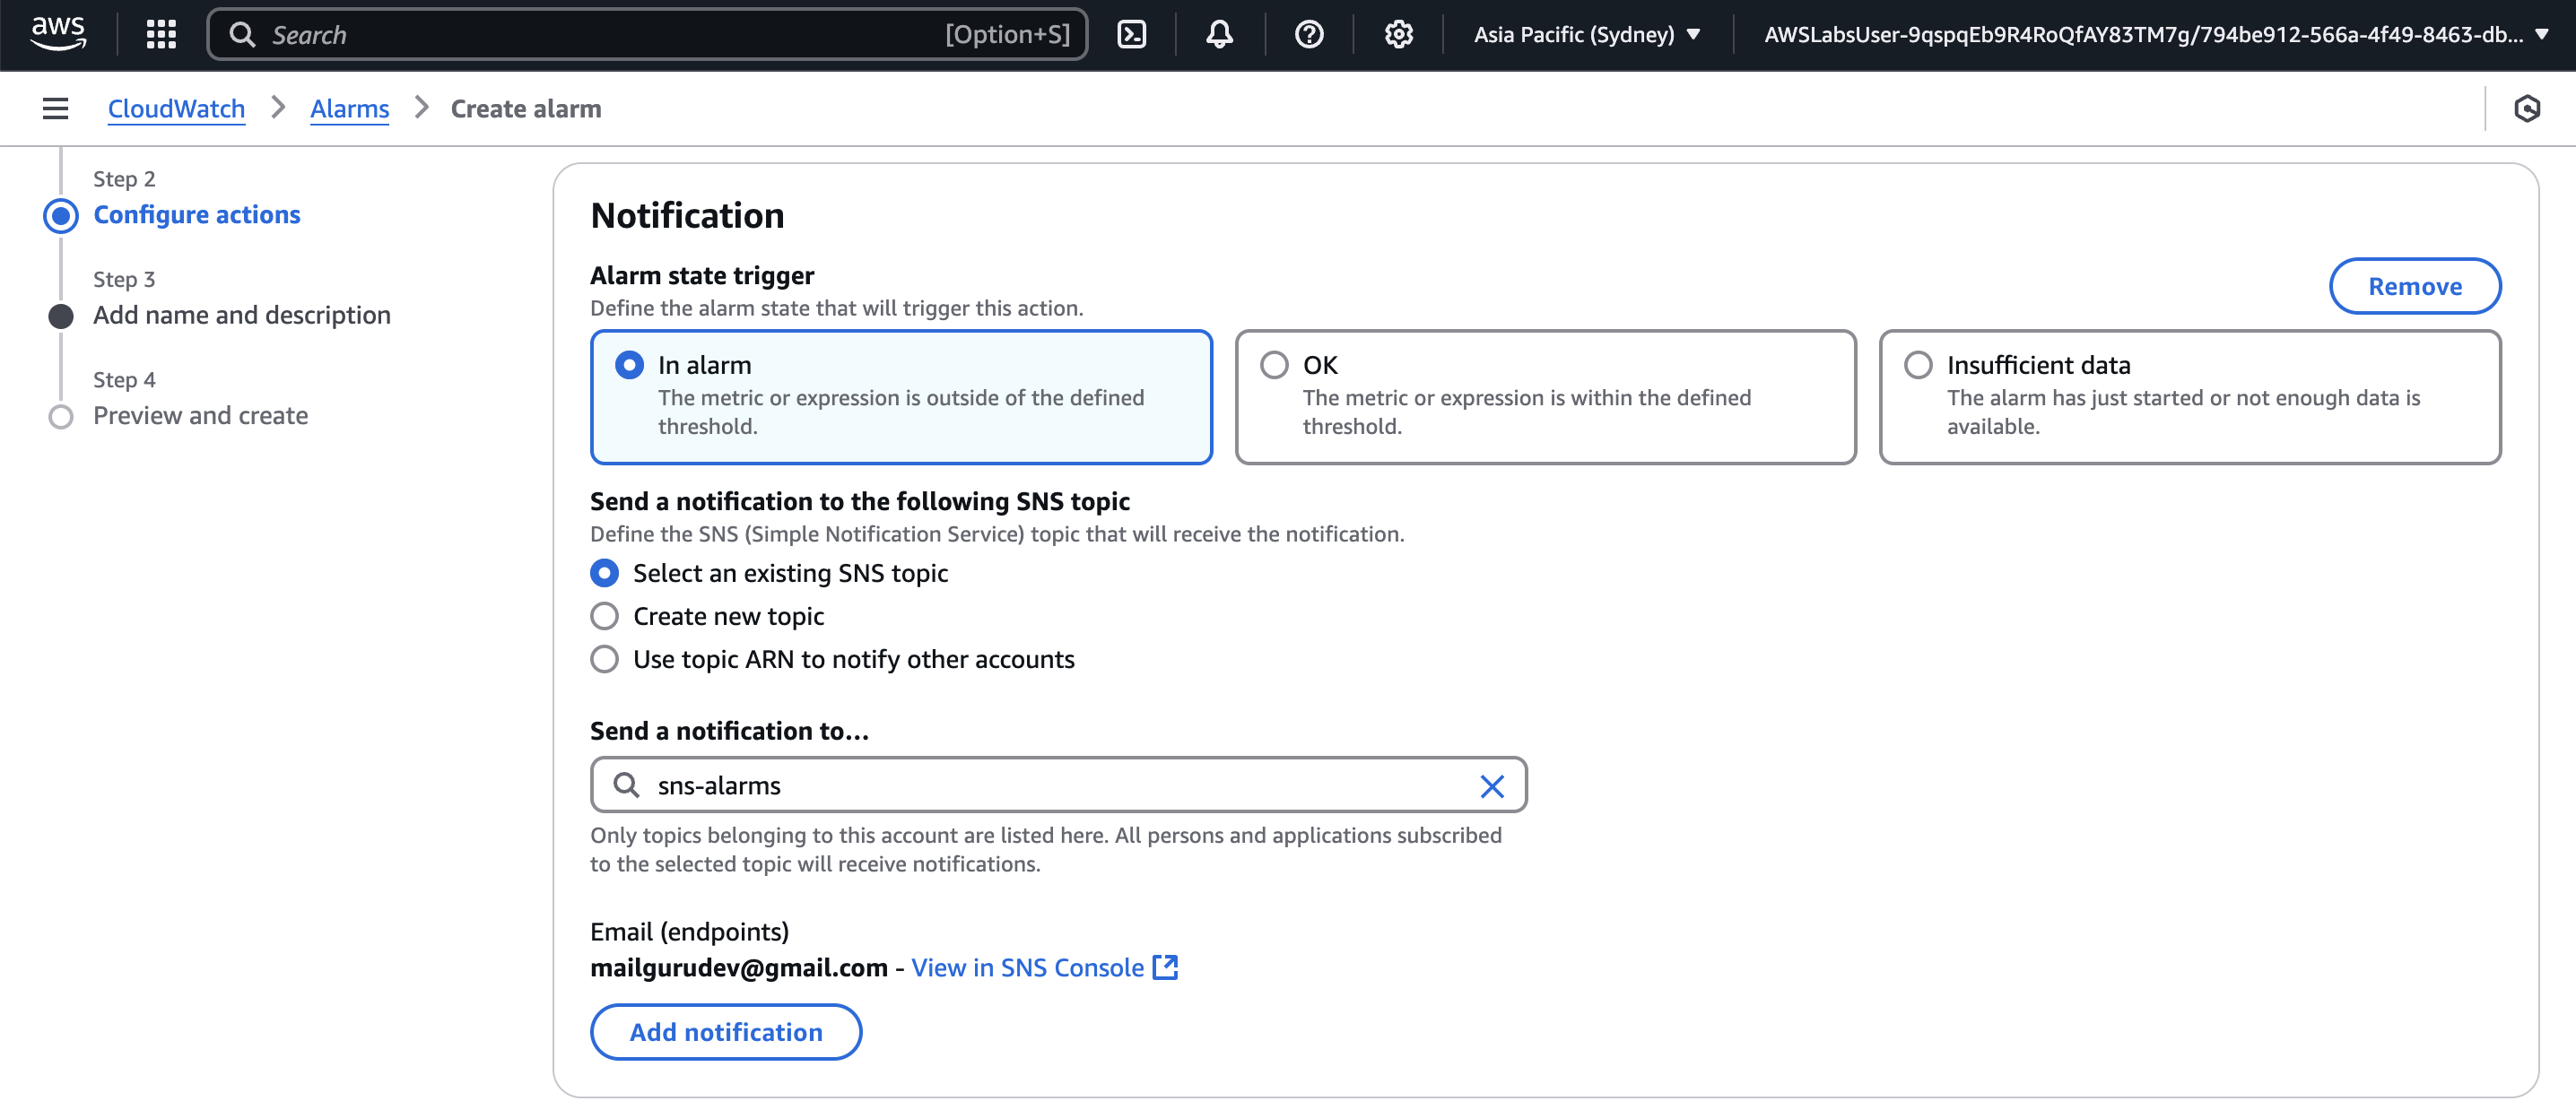Viewport: 2576px width, 1110px height.
Task: Select the OK state trigger
Action: (1545, 397)
